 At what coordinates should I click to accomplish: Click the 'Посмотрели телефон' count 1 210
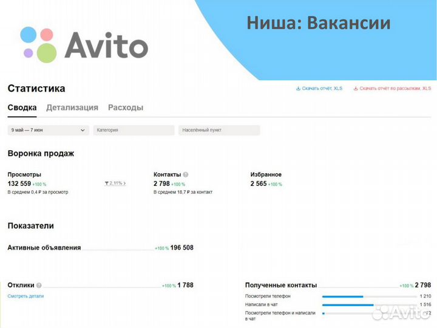(425, 296)
